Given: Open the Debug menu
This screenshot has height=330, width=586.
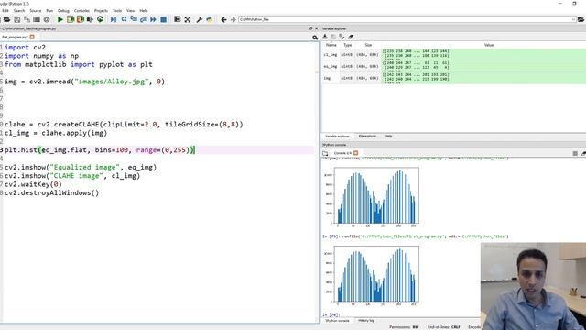Looking at the screenshot, I should tap(63, 11).
